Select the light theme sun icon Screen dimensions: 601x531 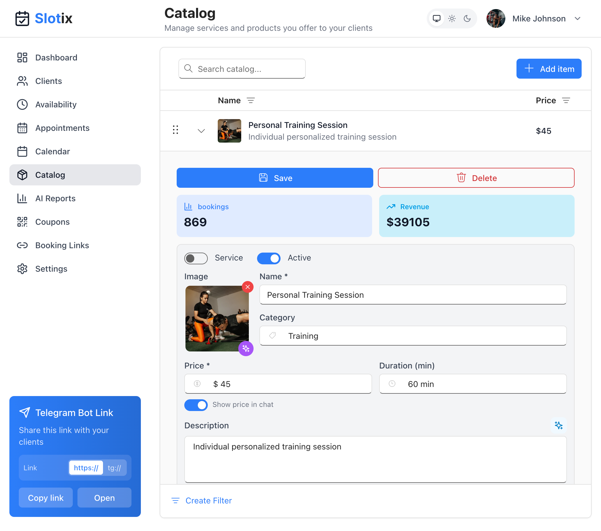452,18
